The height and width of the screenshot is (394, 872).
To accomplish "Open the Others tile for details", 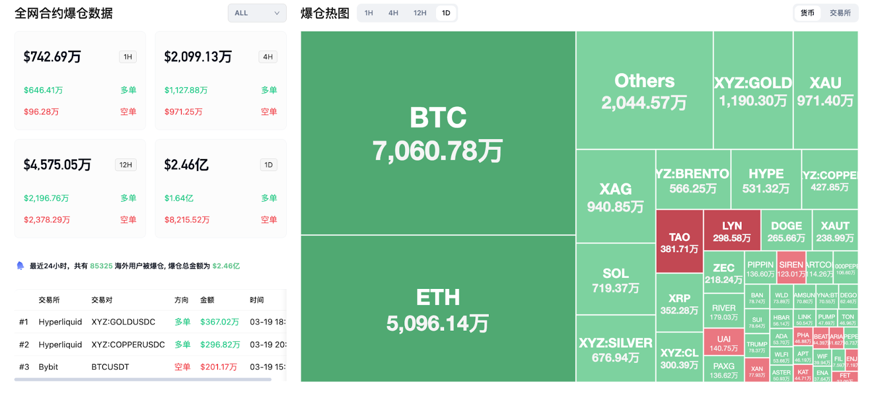I will click(x=643, y=90).
